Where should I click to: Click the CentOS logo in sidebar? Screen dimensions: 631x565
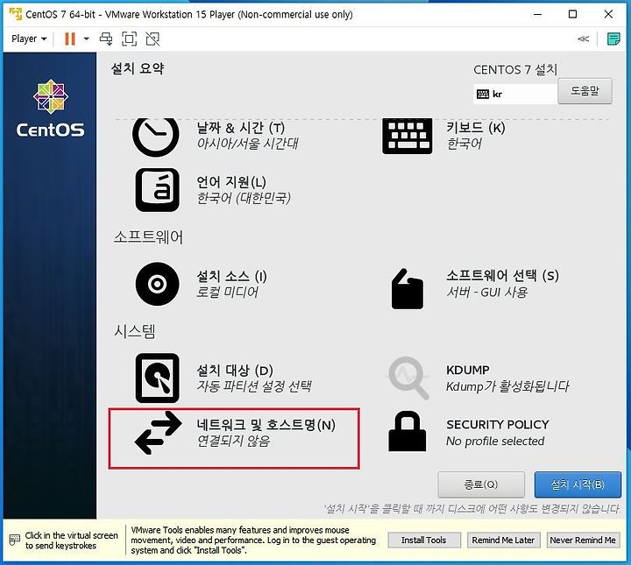click(51, 109)
